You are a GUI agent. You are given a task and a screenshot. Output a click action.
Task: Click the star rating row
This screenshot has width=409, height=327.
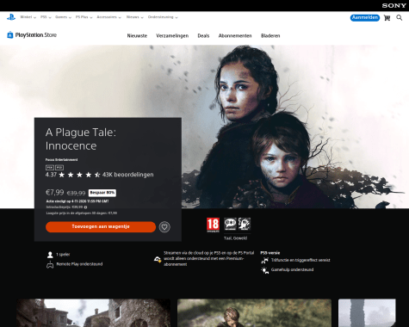79,175
